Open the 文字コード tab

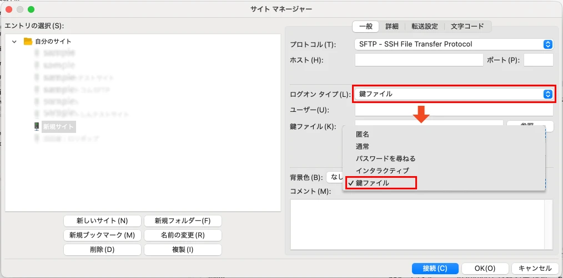click(x=467, y=26)
